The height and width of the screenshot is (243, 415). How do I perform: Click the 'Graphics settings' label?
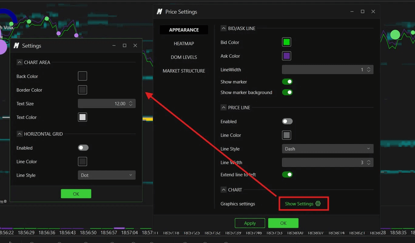[x=238, y=204]
